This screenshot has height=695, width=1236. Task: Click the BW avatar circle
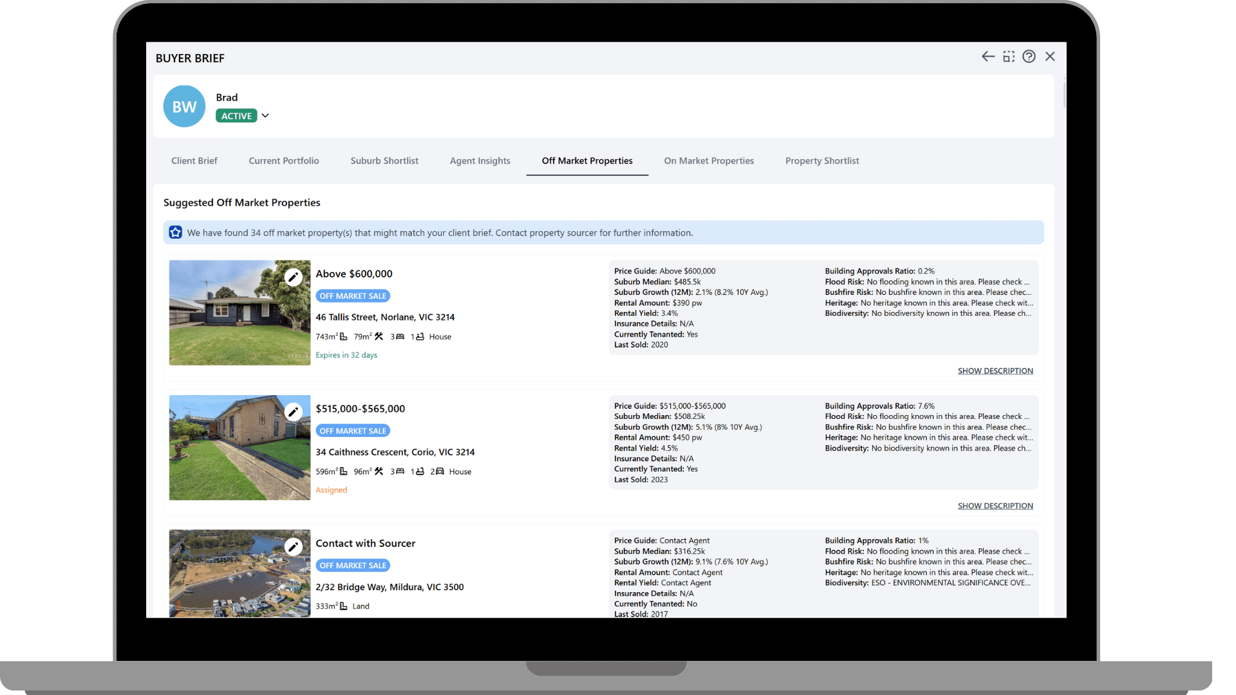[x=184, y=106]
